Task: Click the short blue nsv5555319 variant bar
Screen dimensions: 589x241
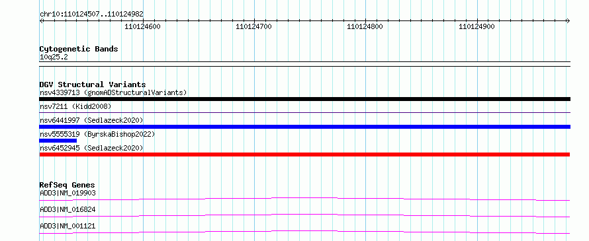Action: (x=58, y=141)
